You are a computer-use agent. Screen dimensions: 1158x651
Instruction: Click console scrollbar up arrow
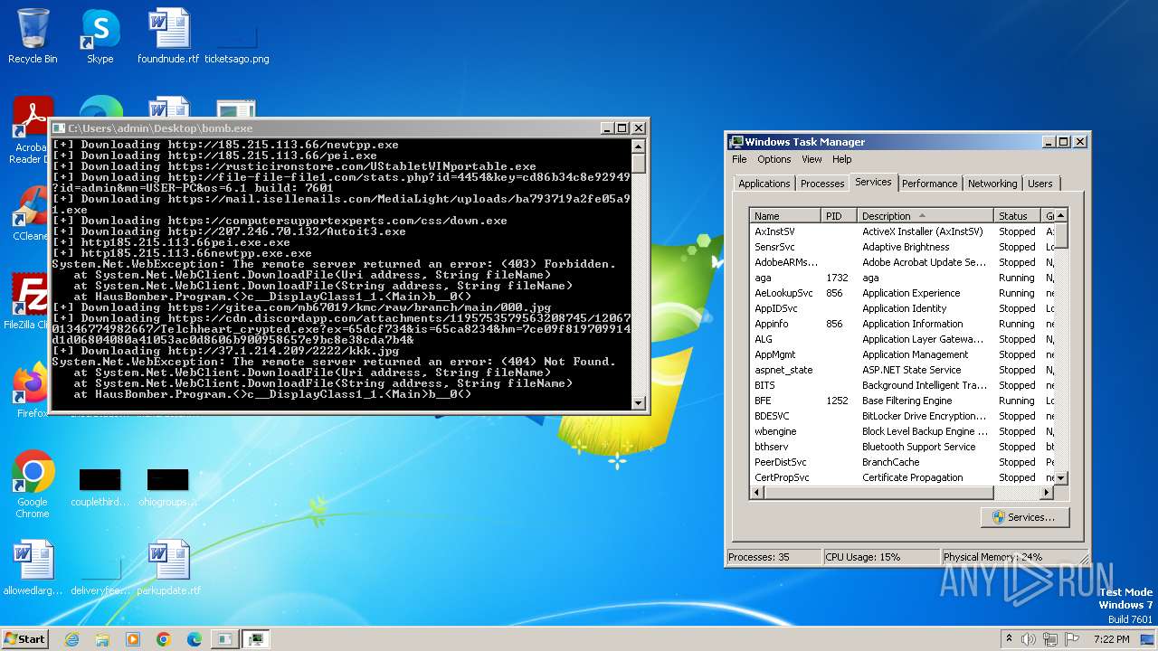point(639,146)
